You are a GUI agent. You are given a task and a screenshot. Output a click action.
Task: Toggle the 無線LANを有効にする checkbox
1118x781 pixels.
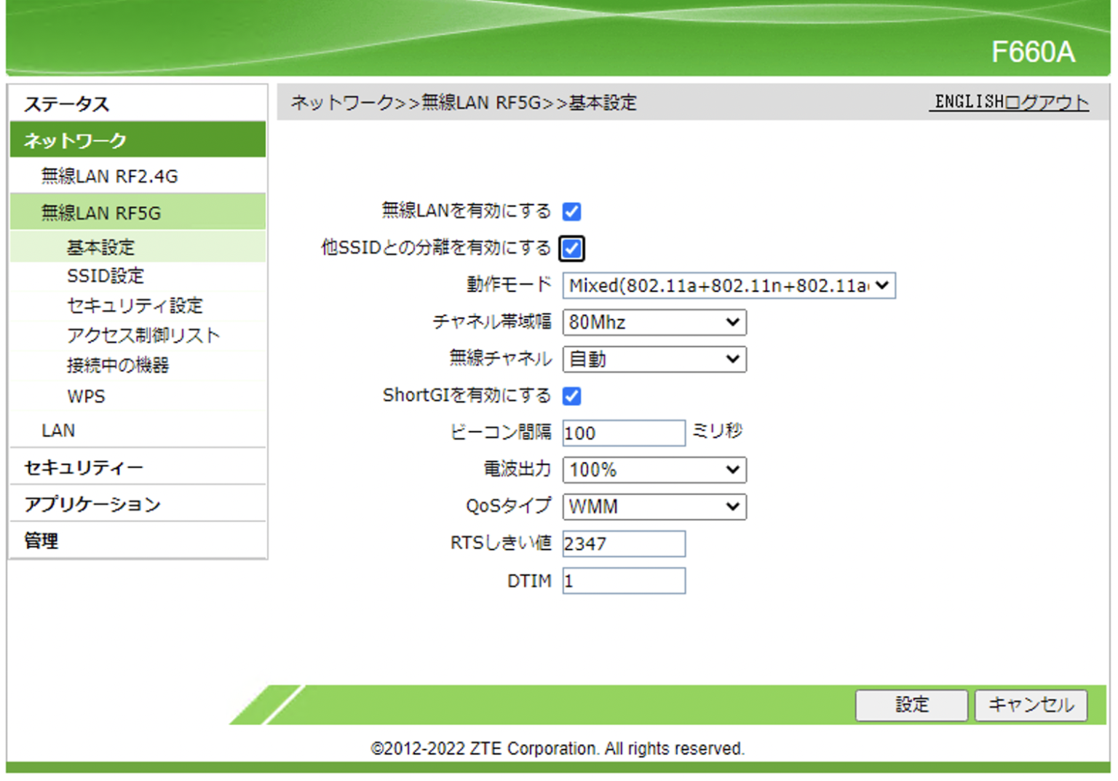click(x=571, y=212)
